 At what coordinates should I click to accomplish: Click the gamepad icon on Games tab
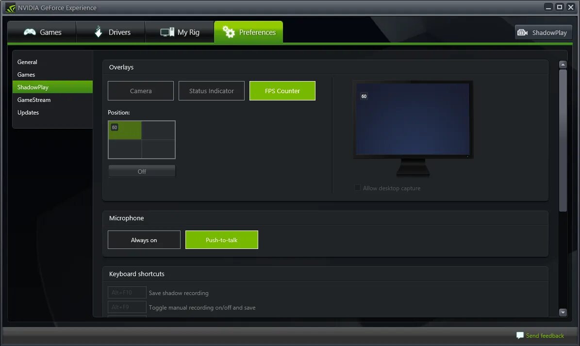[30, 32]
